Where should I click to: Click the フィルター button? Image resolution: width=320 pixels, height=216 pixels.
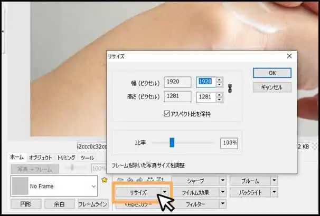(195, 204)
